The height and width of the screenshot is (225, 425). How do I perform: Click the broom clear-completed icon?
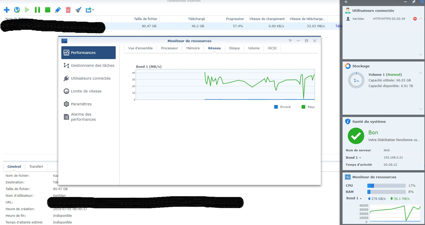[78, 10]
